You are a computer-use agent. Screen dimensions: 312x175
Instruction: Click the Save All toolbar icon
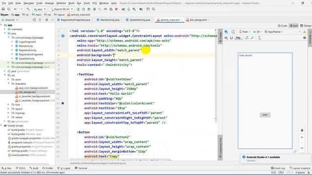(x=3, y=9)
